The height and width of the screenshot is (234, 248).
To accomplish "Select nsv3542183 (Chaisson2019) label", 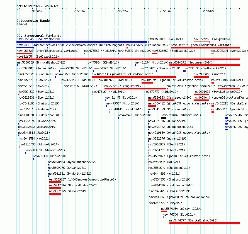I will (38, 103).
